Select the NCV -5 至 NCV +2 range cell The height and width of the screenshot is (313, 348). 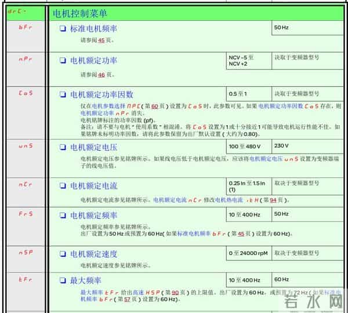tap(249, 61)
